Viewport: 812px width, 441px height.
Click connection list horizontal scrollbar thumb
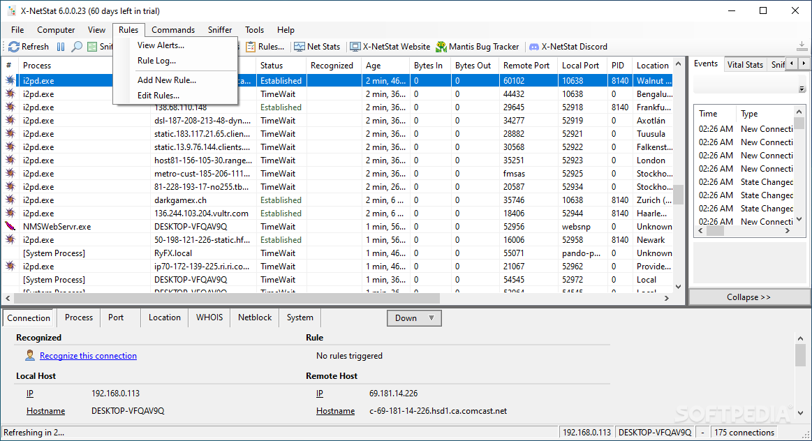coord(227,298)
